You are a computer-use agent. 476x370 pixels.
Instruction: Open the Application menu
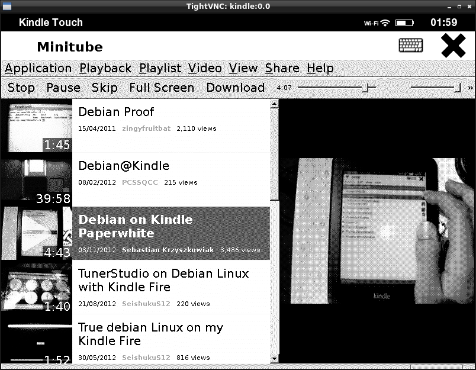pos(38,68)
